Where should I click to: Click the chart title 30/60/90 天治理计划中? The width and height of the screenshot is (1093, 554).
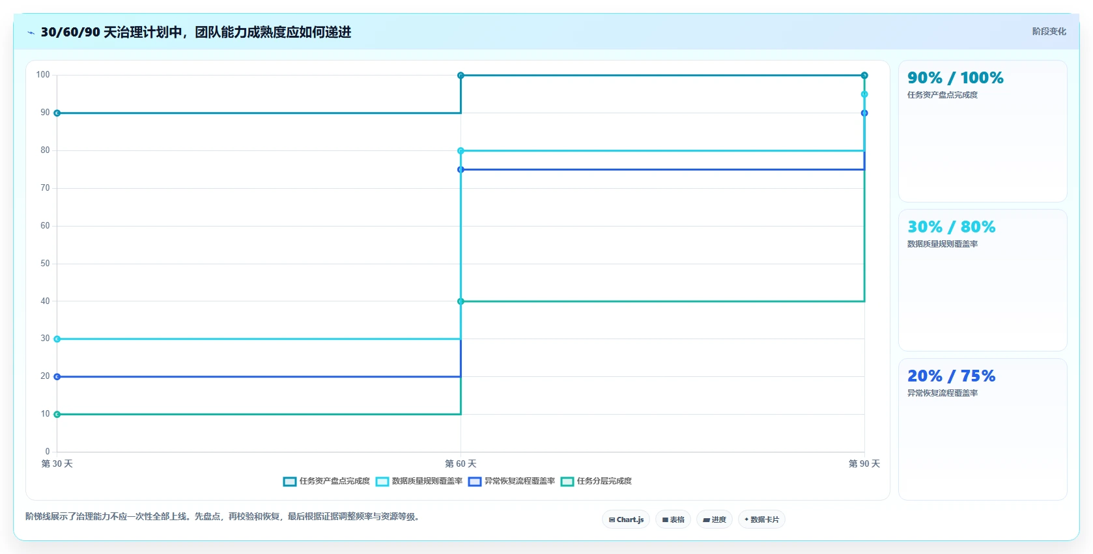[x=111, y=32]
